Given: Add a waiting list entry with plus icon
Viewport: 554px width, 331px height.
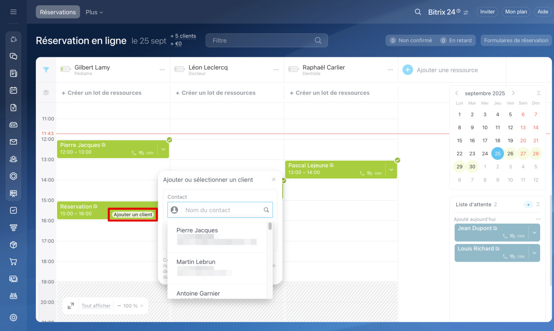Looking at the screenshot, I should click(x=528, y=204).
